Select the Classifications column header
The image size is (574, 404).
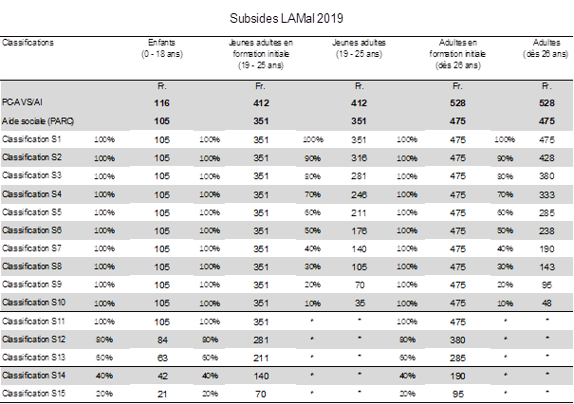pos(28,44)
